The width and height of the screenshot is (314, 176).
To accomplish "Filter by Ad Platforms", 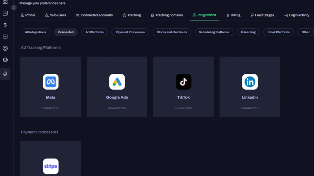I will (94, 32).
